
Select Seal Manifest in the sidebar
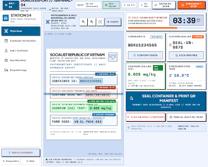[x=21, y=60]
